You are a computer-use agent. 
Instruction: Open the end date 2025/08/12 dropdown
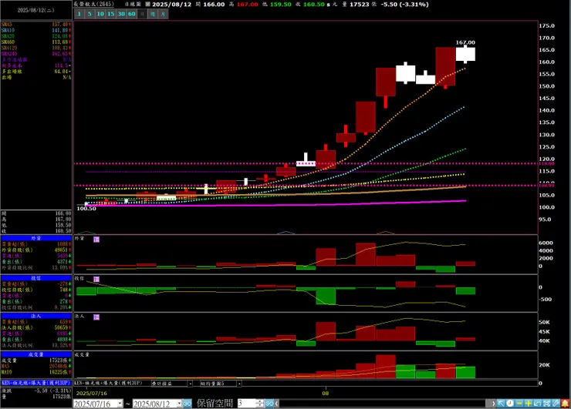[x=179, y=404]
